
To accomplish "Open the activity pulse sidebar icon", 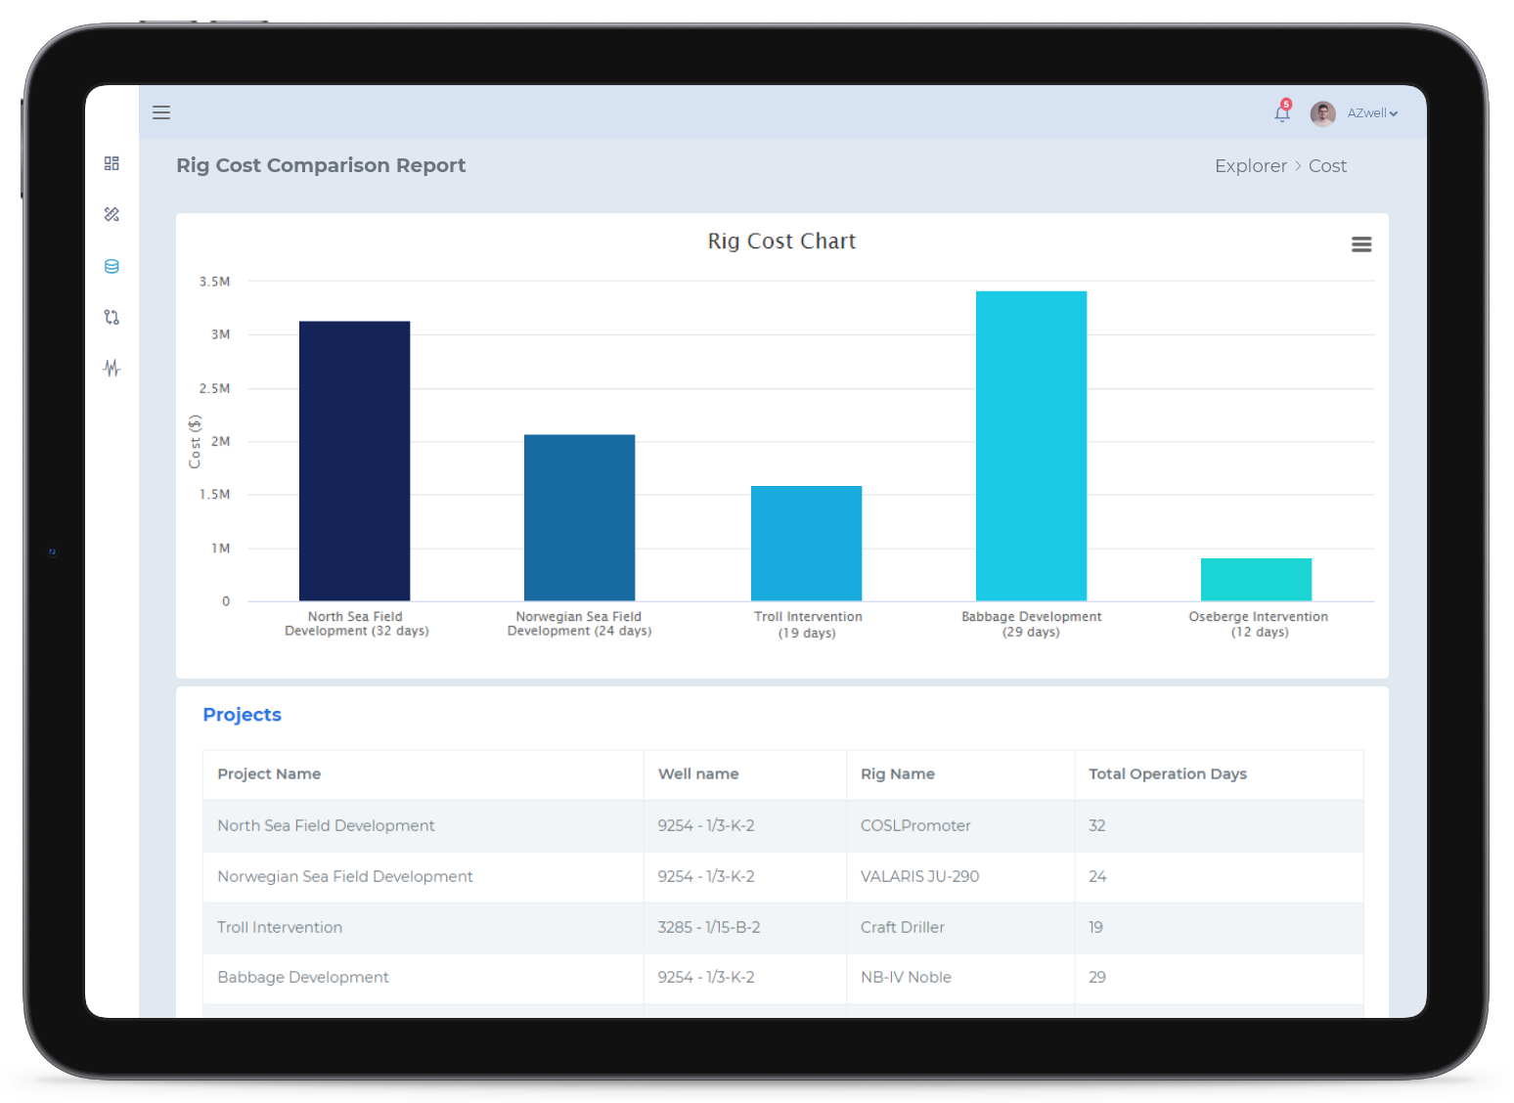I will click(111, 368).
